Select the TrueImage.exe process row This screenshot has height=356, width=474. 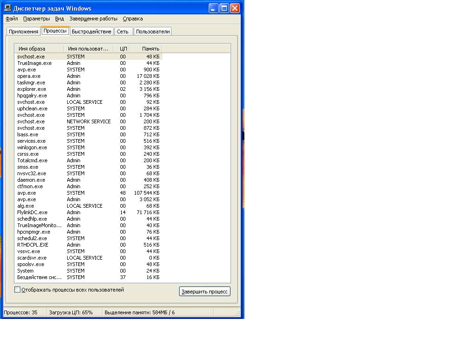pyautogui.click(x=88, y=63)
